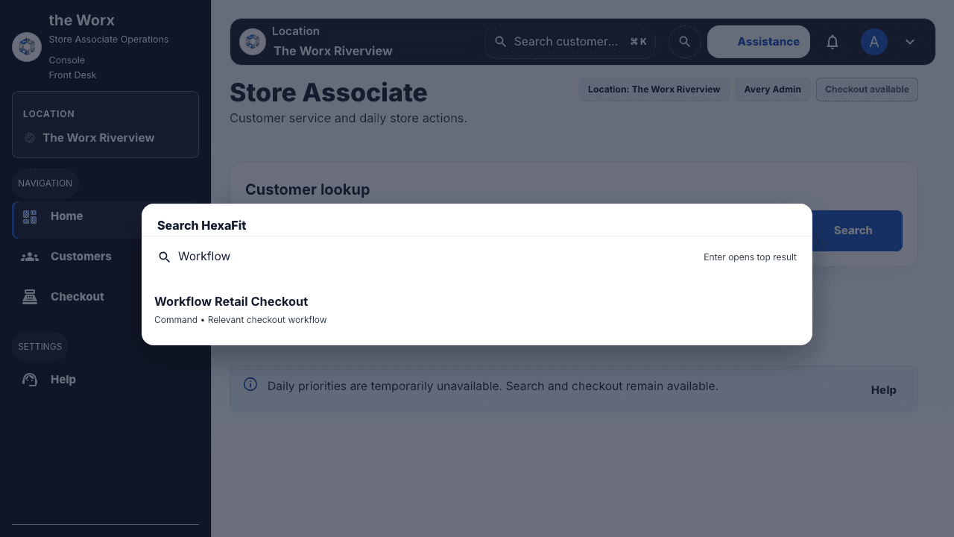Click the ⌘K shortcut badge
The width and height of the screenshot is (954, 537).
[x=638, y=42]
